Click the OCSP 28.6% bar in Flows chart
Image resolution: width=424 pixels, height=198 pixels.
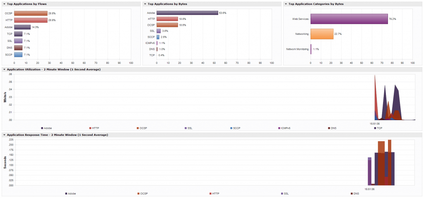pyautogui.click(x=31, y=13)
